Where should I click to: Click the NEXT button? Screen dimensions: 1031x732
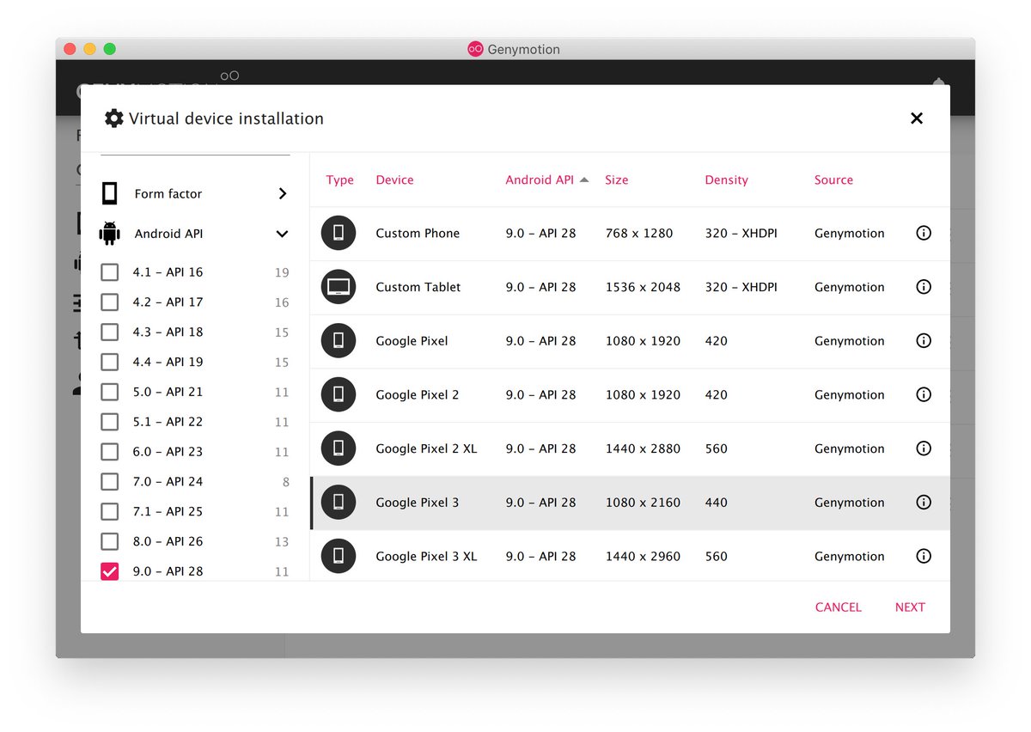click(910, 607)
